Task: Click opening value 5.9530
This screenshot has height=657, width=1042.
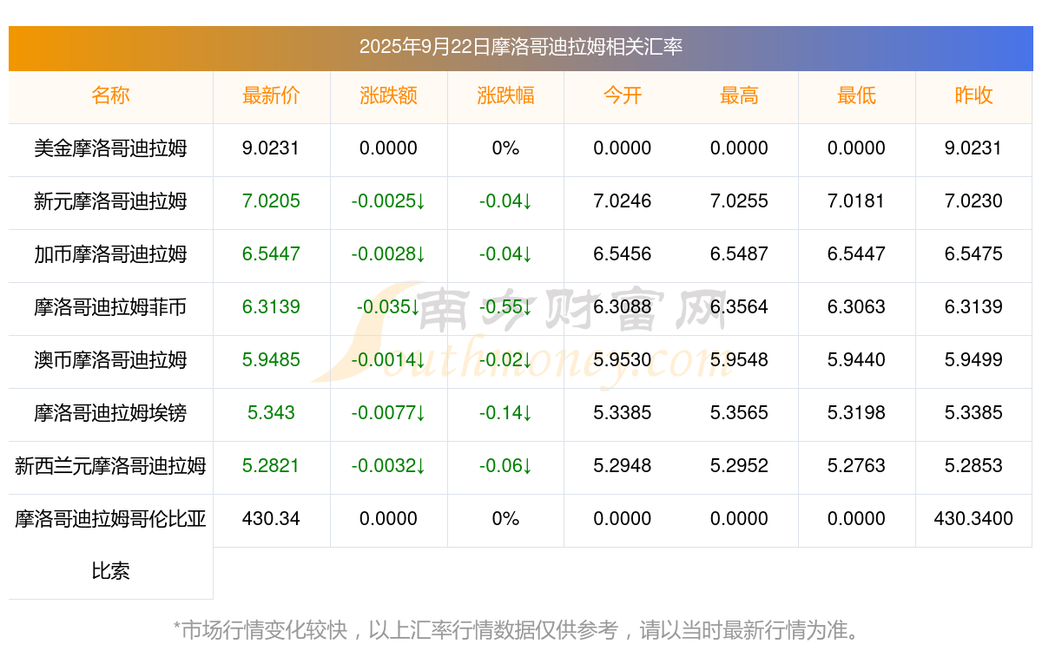Action: [623, 360]
